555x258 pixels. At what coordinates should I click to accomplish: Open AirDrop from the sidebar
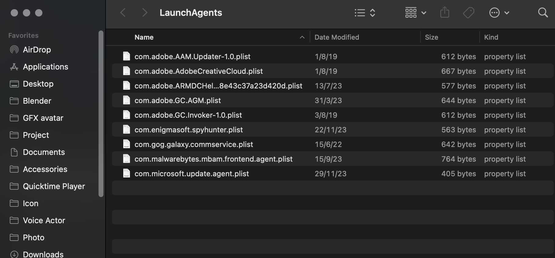coord(37,50)
